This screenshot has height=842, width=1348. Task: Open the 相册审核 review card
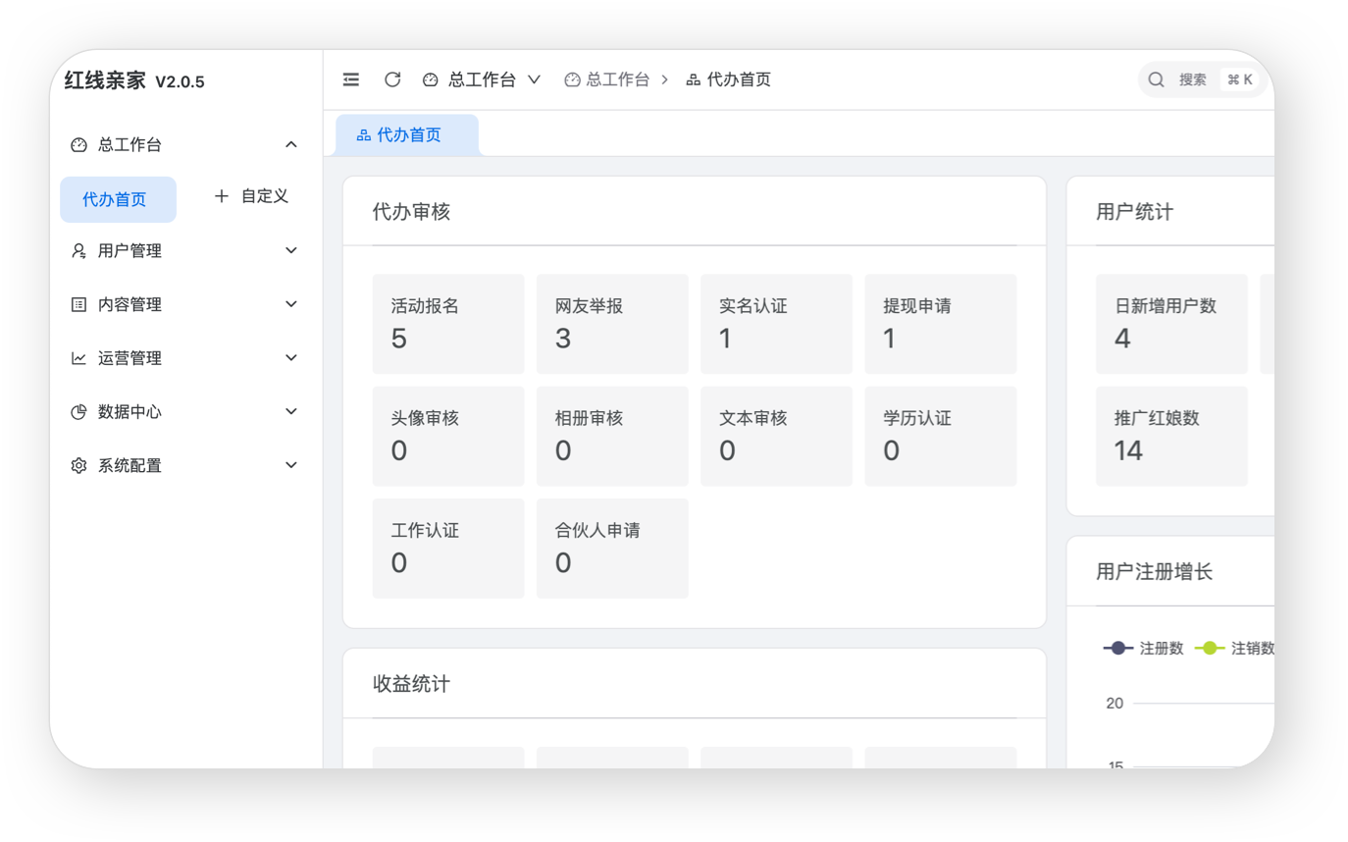click(x=612, y=437)
